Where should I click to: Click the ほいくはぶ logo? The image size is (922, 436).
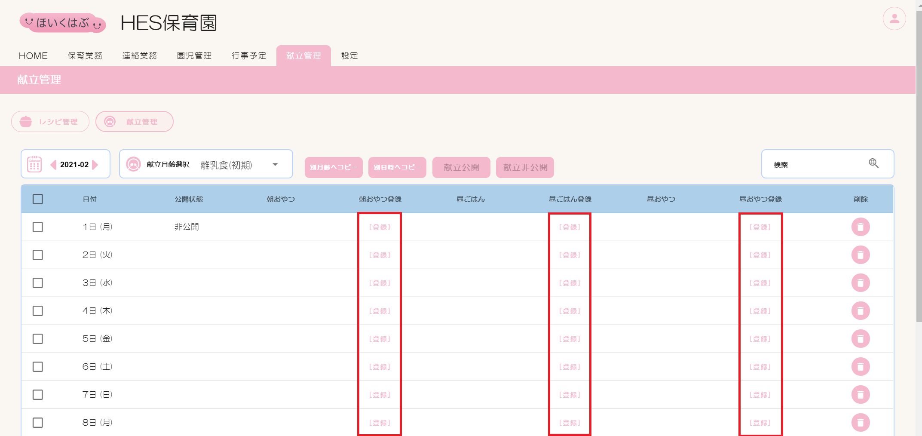(x=63, y=22)
